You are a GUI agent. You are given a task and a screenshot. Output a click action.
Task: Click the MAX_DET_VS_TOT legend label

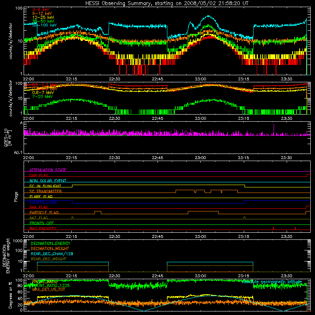point(49,289)
